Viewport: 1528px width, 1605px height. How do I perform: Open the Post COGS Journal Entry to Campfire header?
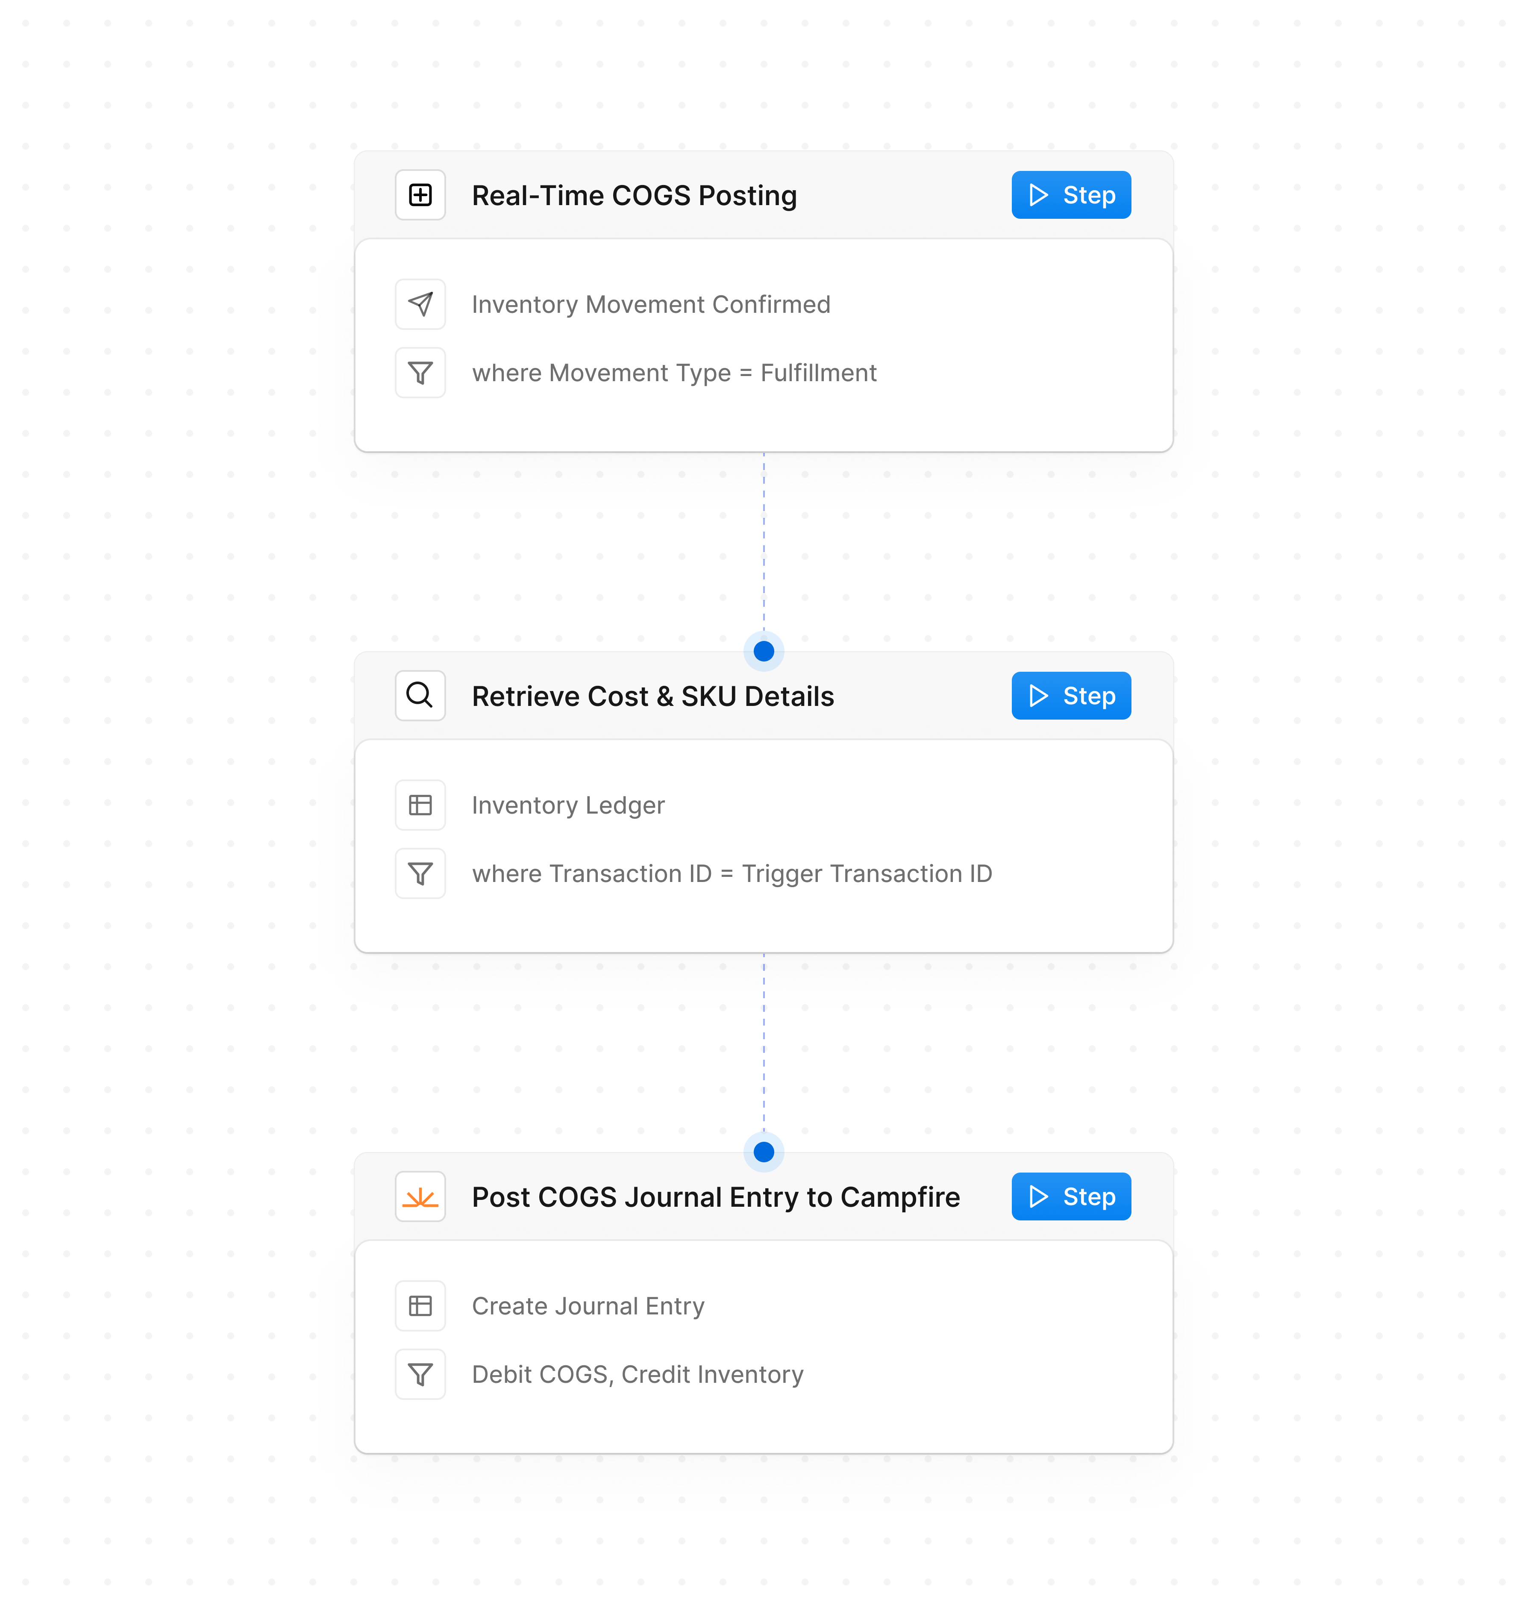click(x=715, y=1196)
